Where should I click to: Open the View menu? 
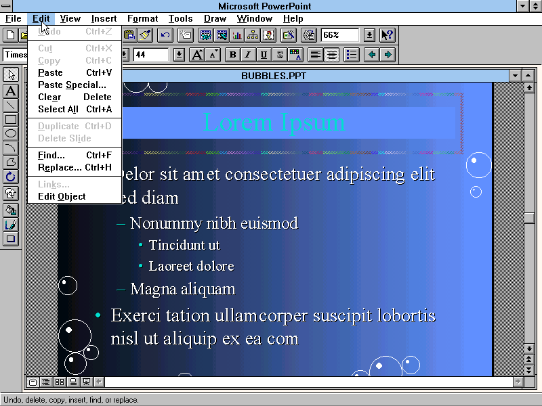70,18
